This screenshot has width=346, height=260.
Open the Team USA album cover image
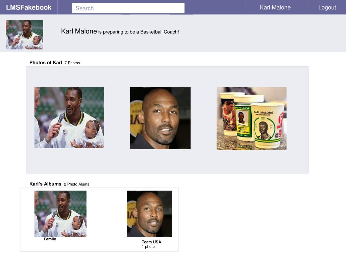149,214
